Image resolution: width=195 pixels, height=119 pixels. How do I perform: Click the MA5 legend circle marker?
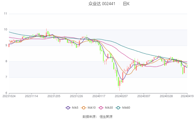pos(68,108)
